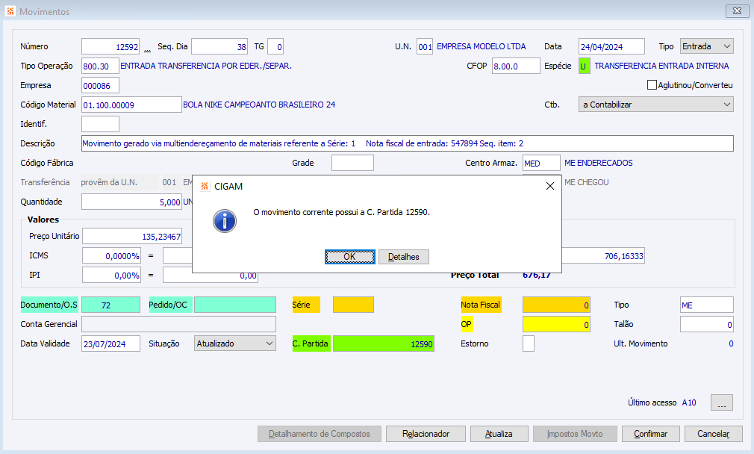The image size is (754, 454).
Task: Click the Número field with 12592
Action: (110, 46)
